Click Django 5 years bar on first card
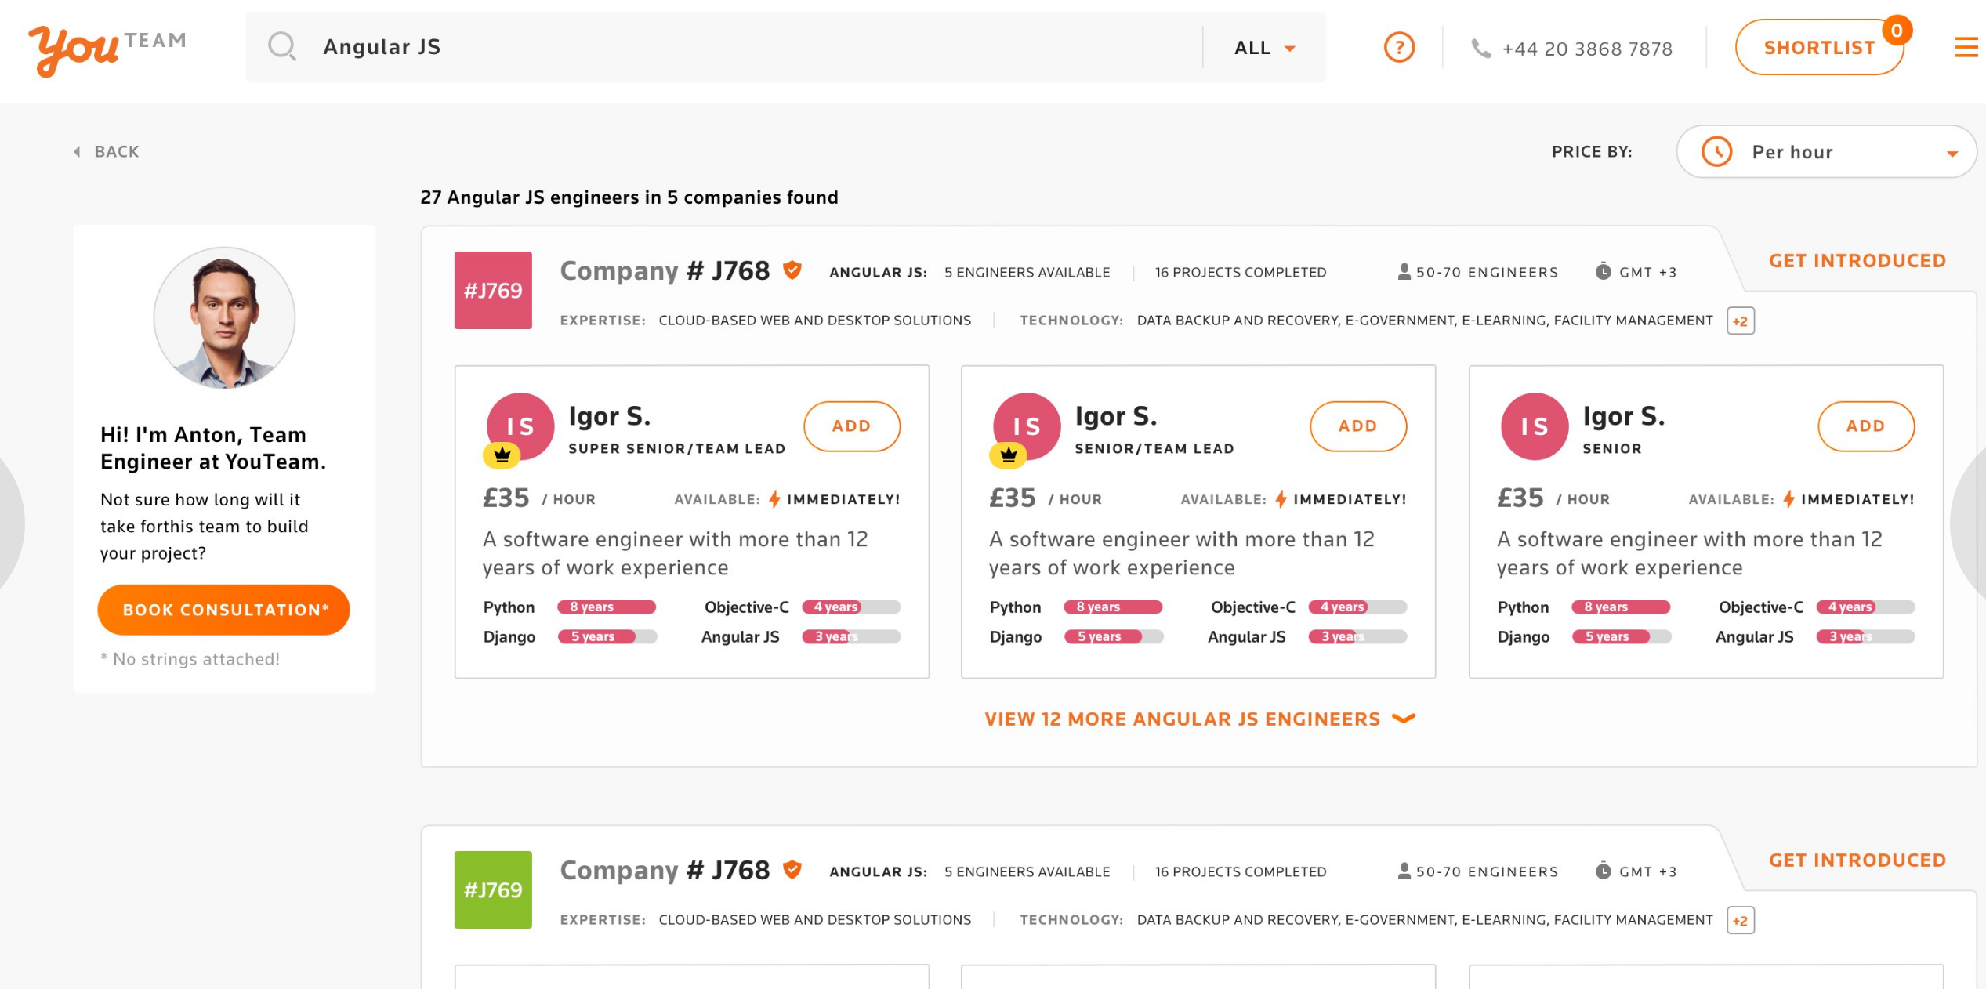The width and height of the screenshot is (1986, 989). [x=607, y=637]
